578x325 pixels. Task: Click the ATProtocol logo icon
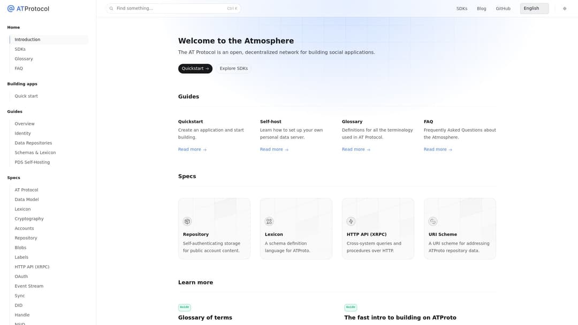click(x=11, y=9)
